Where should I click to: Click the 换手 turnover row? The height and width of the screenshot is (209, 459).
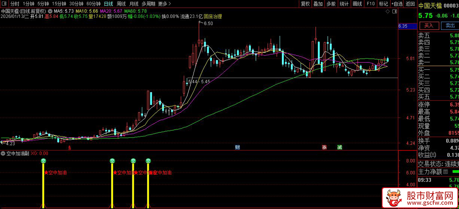pos(438,141)
